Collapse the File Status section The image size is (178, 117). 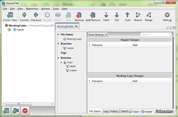[x=58, y=34]
